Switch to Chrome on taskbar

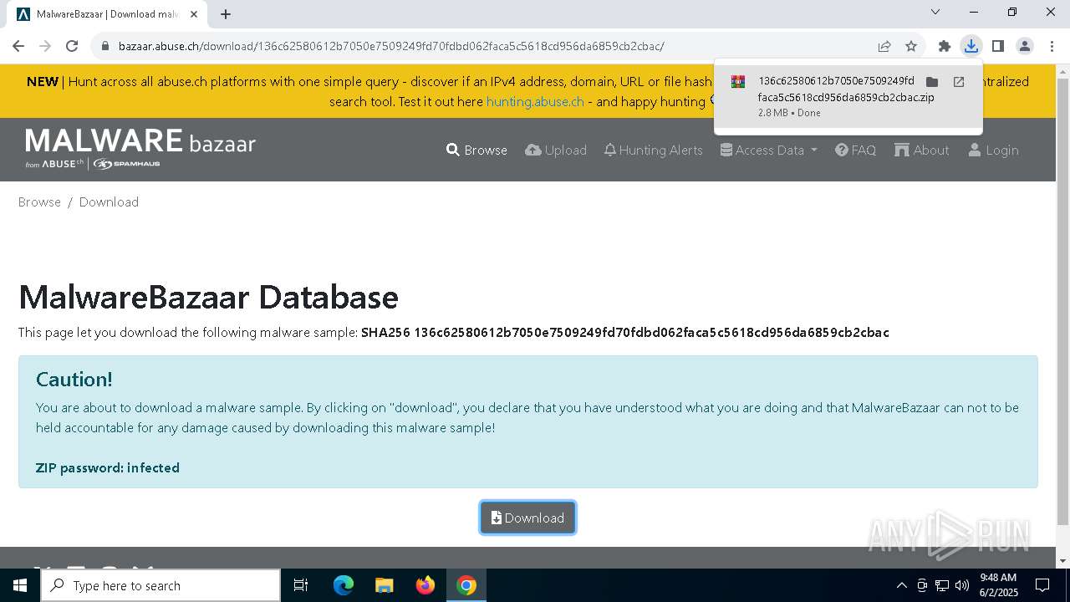coord(466,585)
